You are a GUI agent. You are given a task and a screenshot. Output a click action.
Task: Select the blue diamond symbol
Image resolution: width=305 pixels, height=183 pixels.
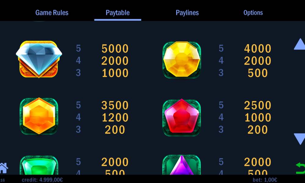click(x=39, y=59)
